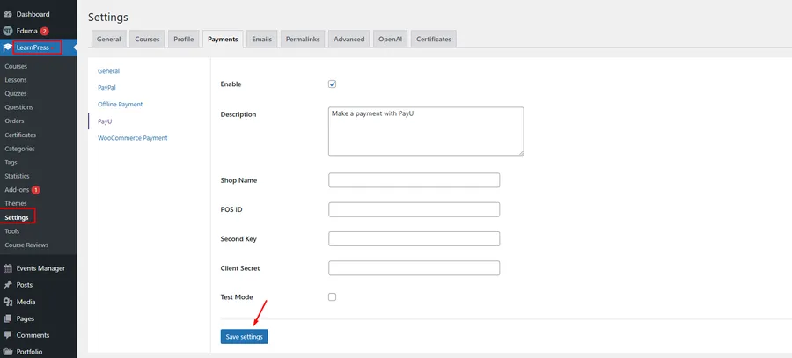
Task: Click into the Shop Name field
Action: point(414,180)
